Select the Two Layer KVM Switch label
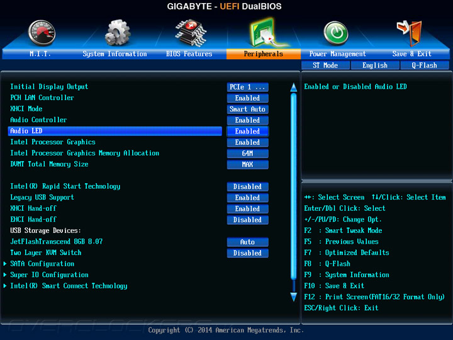453x340 pixels. coord(46,252)
